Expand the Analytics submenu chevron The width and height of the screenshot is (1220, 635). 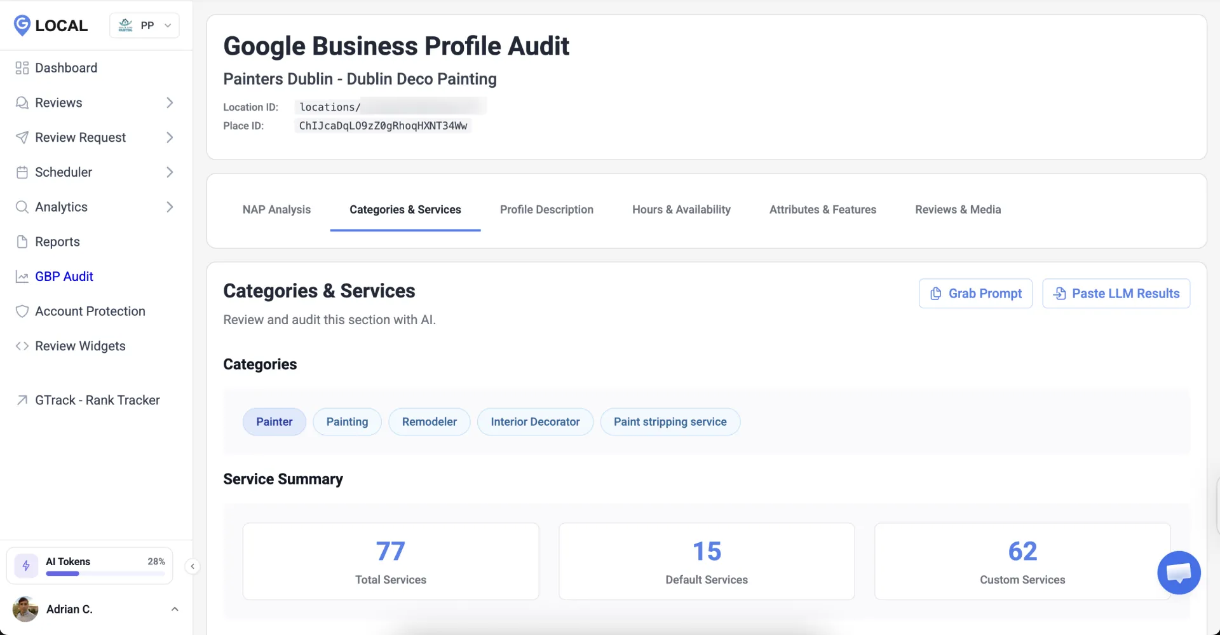click(x=170, y=207)
